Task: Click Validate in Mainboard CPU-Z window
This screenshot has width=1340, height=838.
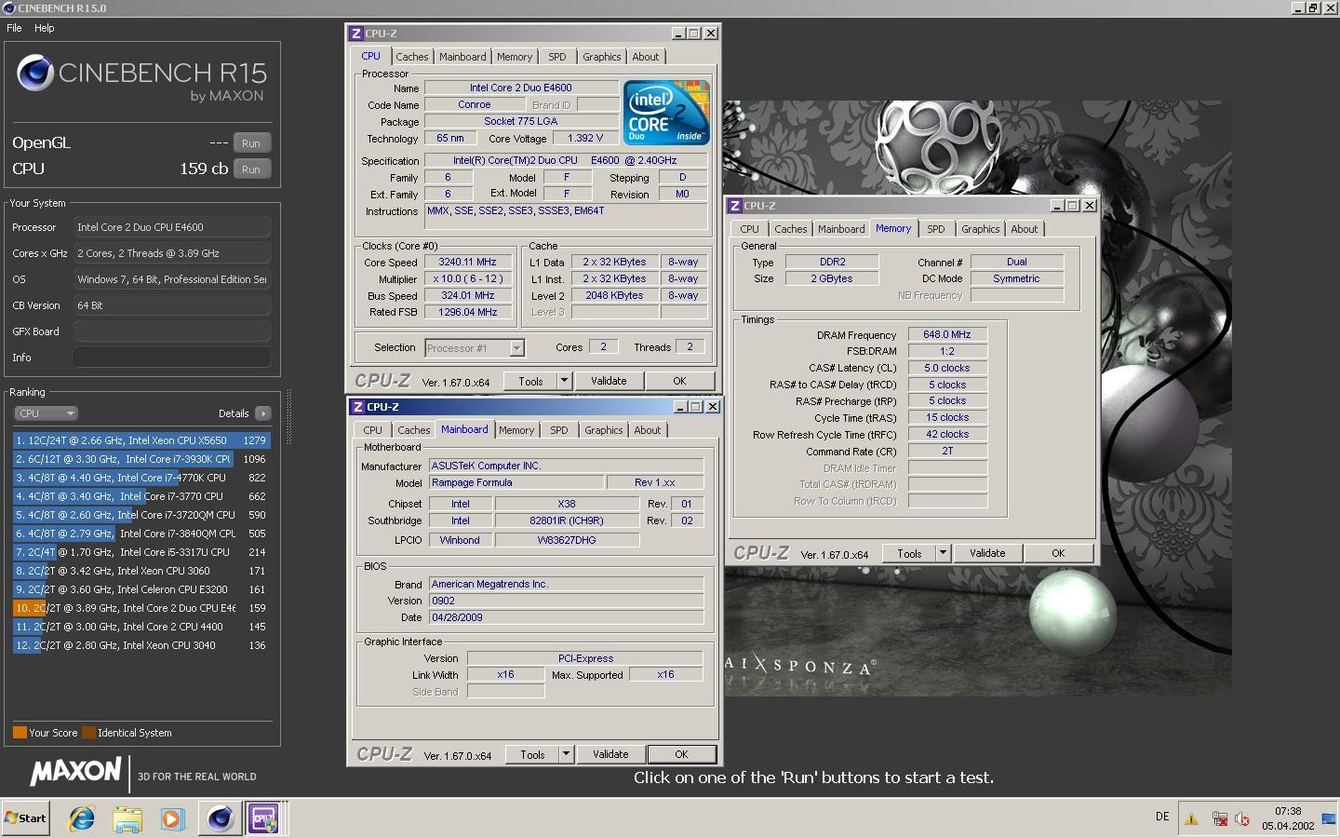Action: pyautogui.click(x=610, y=754)
